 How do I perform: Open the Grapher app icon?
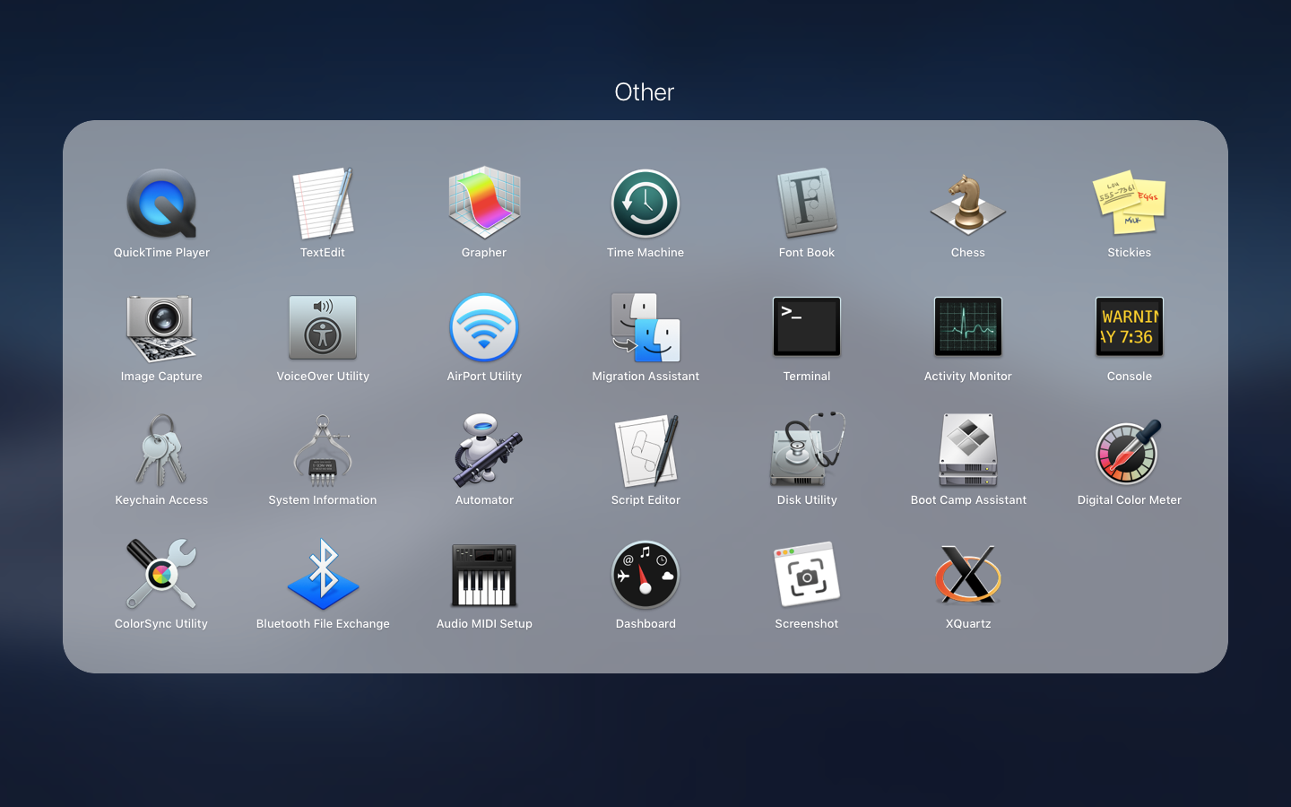coord(484,203)
